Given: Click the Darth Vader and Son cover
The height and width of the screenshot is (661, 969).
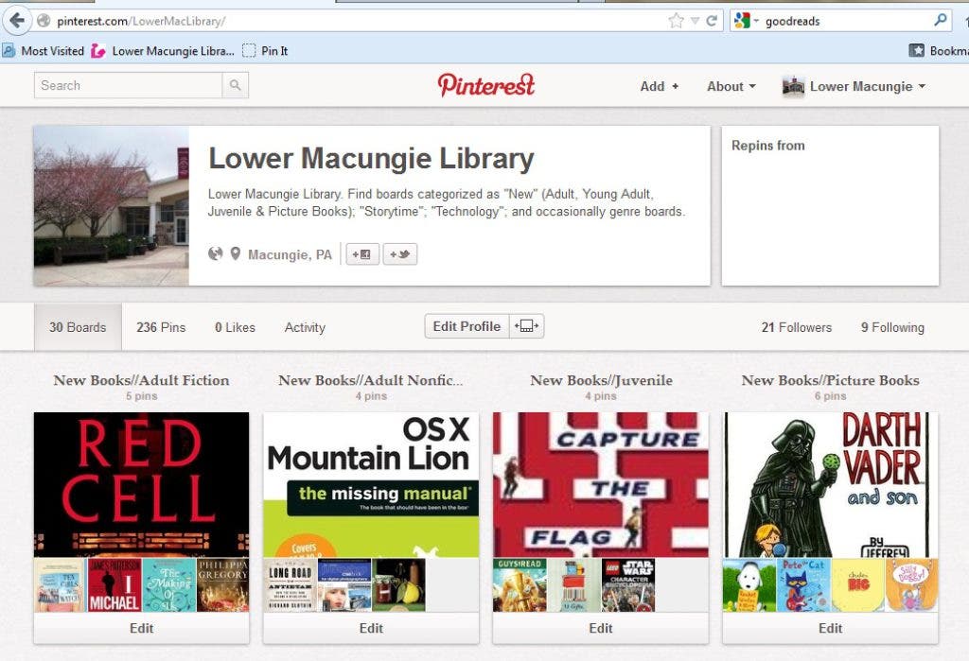Looking at the screenshot, I should coord(831,485).
